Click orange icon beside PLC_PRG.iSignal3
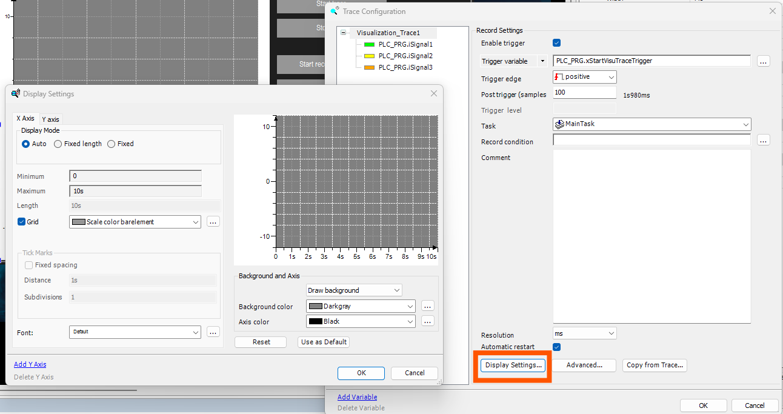Image resolution: width=783 pixels, height=414 pixels. click(x=370, y=67)
